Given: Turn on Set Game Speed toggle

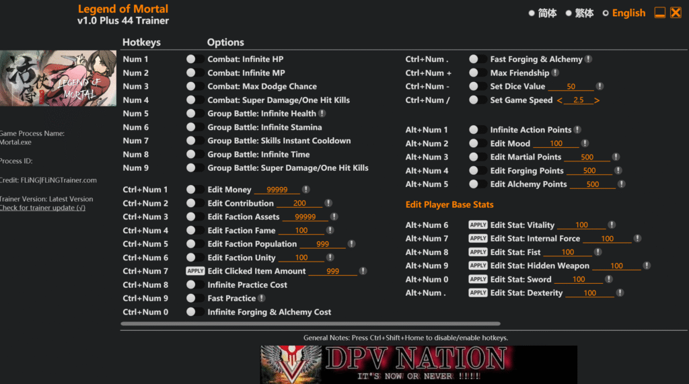Looking at the screenshot, I should 478,100.
